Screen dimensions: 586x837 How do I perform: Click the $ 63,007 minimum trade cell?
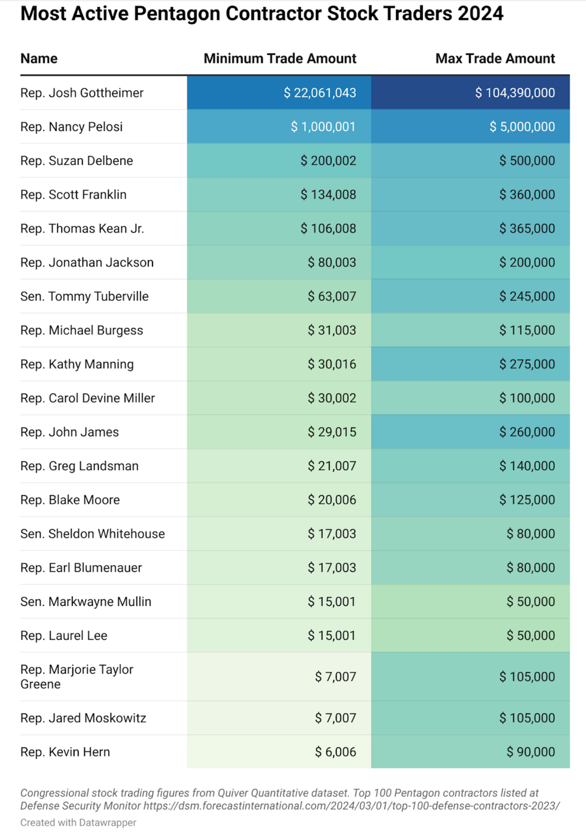(x=332, y=296)
